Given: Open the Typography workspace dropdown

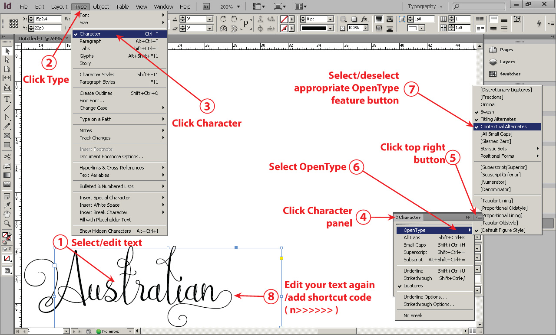Looking at the screenshot, I should pos(425,7).
